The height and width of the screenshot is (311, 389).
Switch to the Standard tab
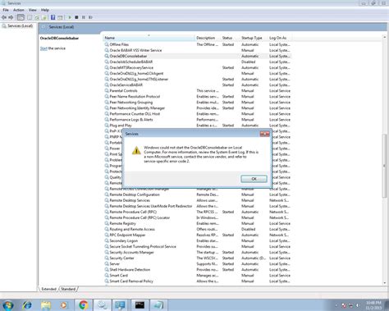pyautogui.click(x=68, y=289)
